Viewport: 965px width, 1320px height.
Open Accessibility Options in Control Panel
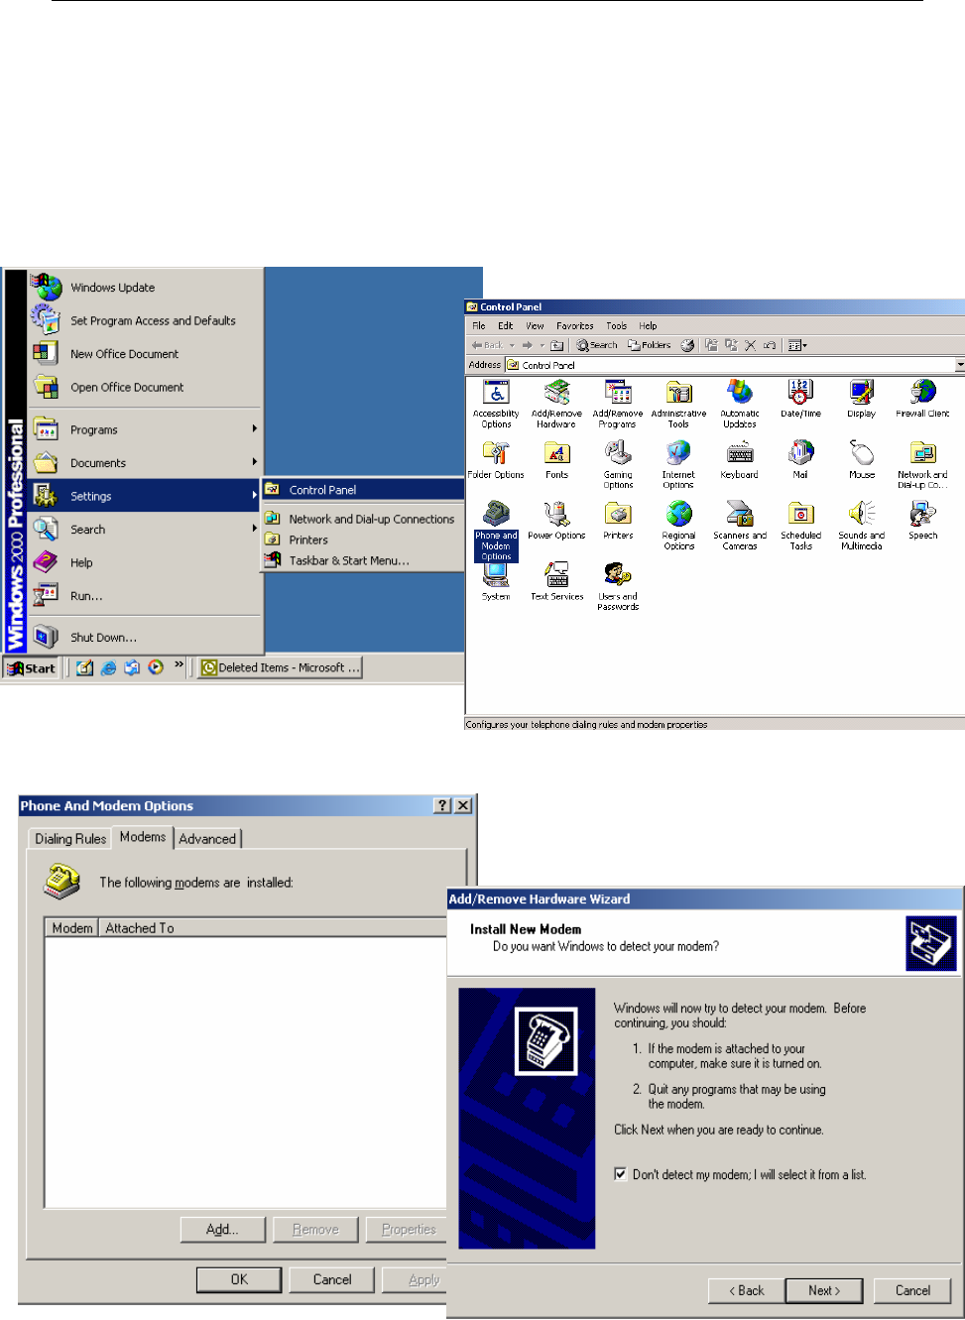coord(496,404)
